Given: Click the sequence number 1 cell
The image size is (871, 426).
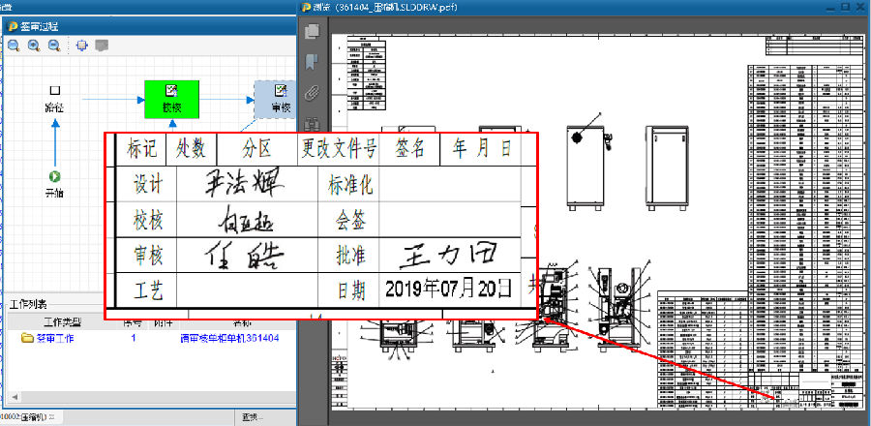Looking at the screenshot, I should (x=134, y=338).
